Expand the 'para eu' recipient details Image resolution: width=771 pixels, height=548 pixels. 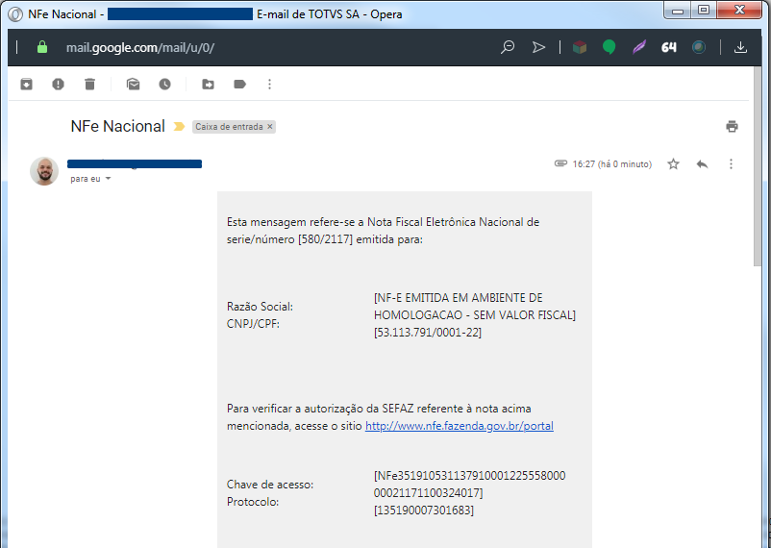[109, 179]
